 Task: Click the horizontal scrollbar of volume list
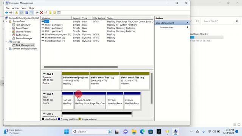pos(81,67)
